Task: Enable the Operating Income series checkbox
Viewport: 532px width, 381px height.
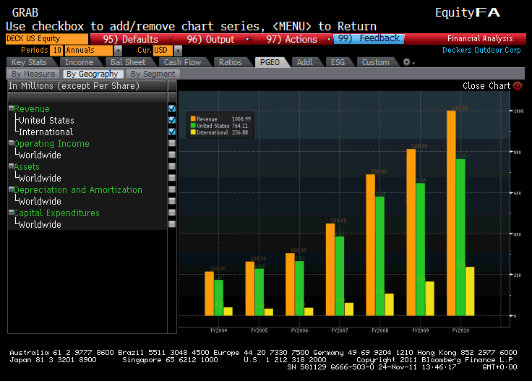Action: tap(171, 144)
